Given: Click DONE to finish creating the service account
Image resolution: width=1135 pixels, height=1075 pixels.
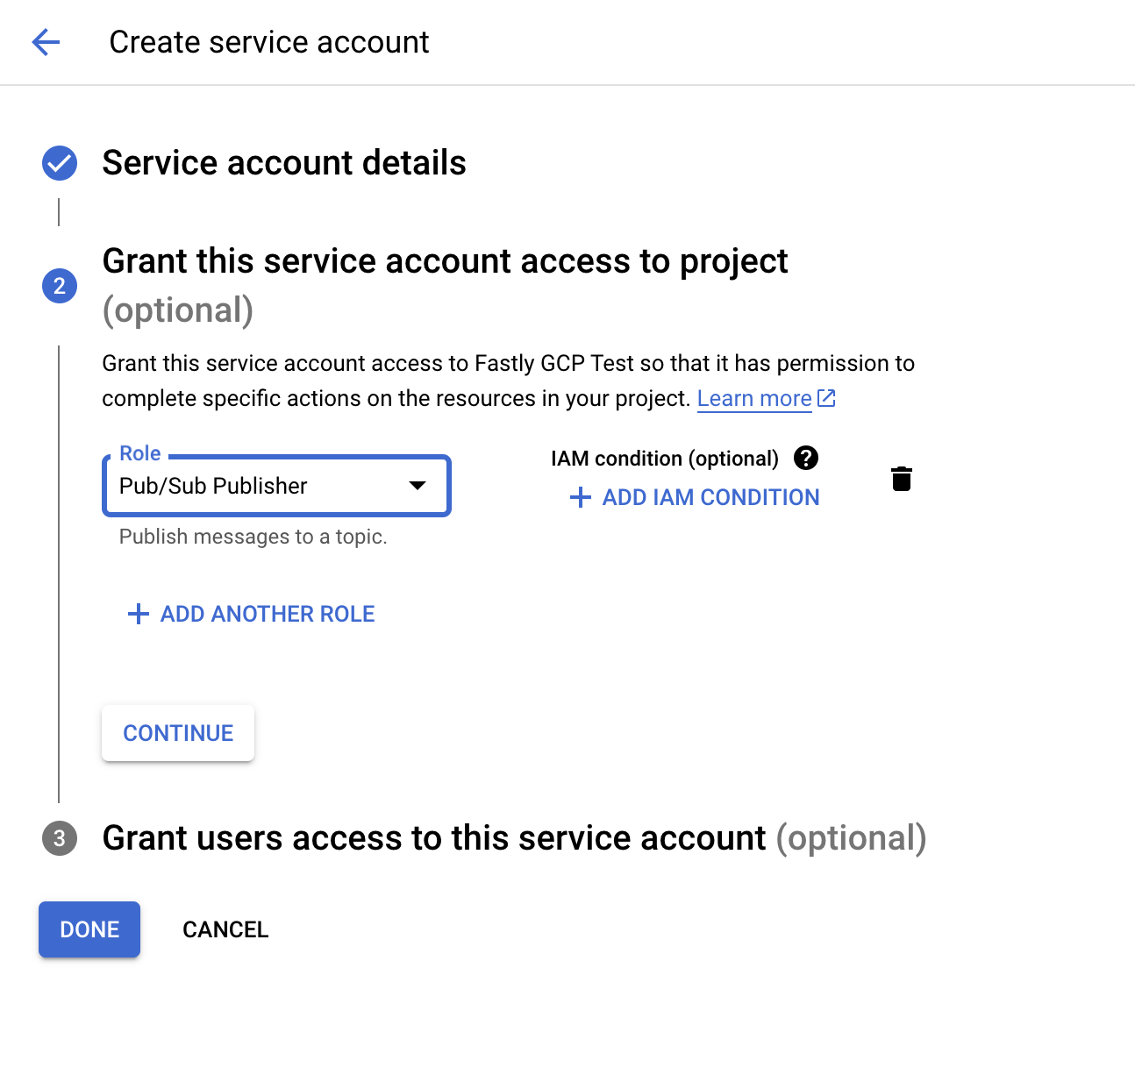Looking at the screenshot, I should click(x=89, y=929).
